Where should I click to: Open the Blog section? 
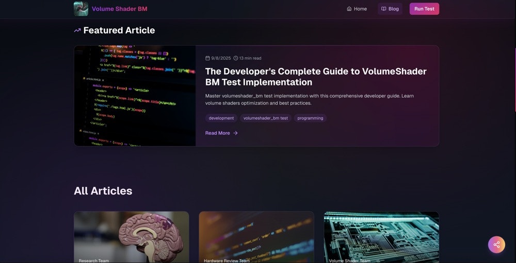coord(390,9)
